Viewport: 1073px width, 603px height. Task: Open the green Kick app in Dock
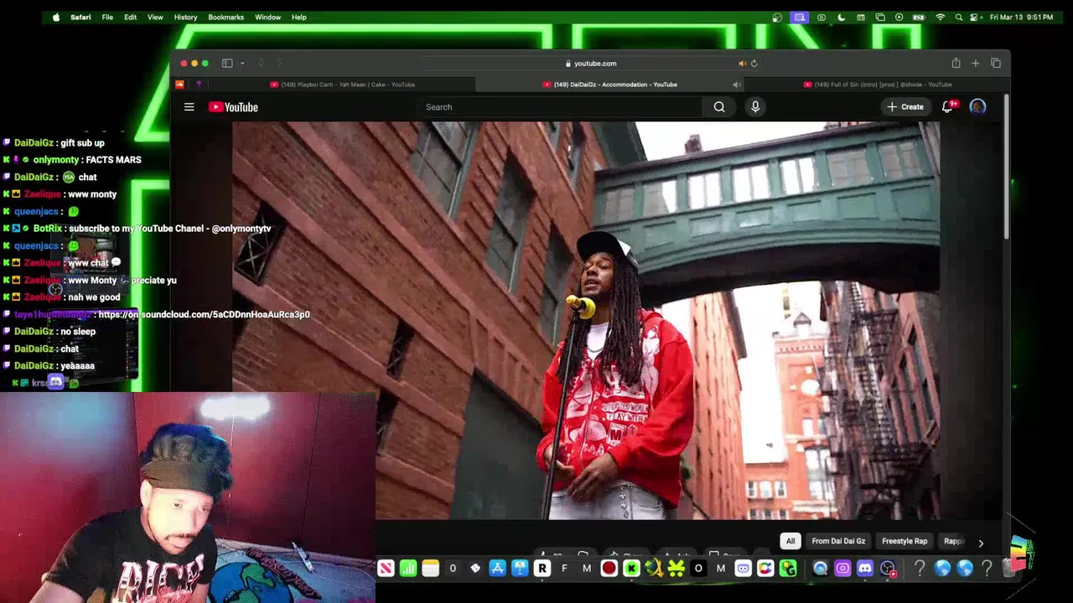(631, 569)
